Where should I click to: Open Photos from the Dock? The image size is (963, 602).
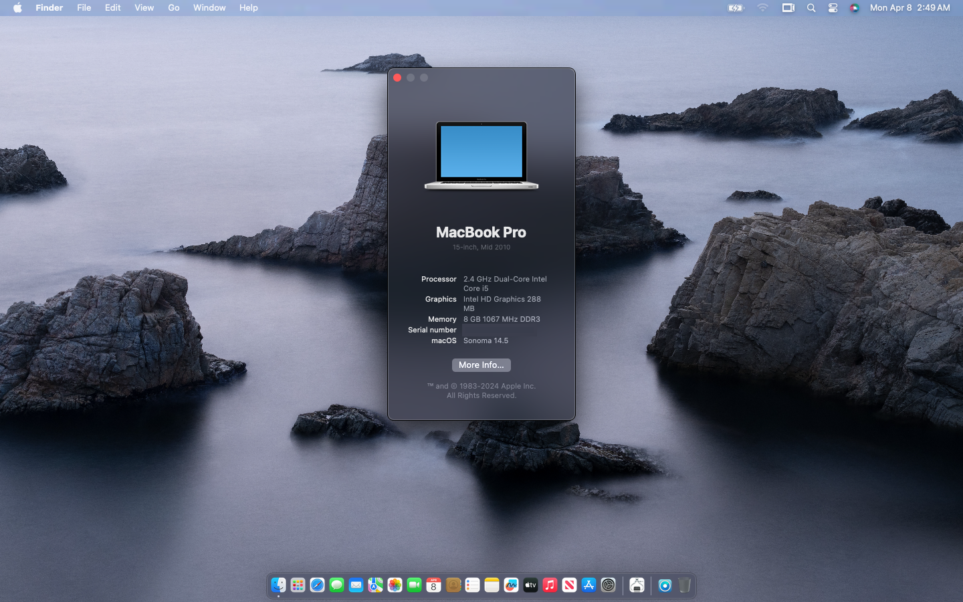(395, 585)
